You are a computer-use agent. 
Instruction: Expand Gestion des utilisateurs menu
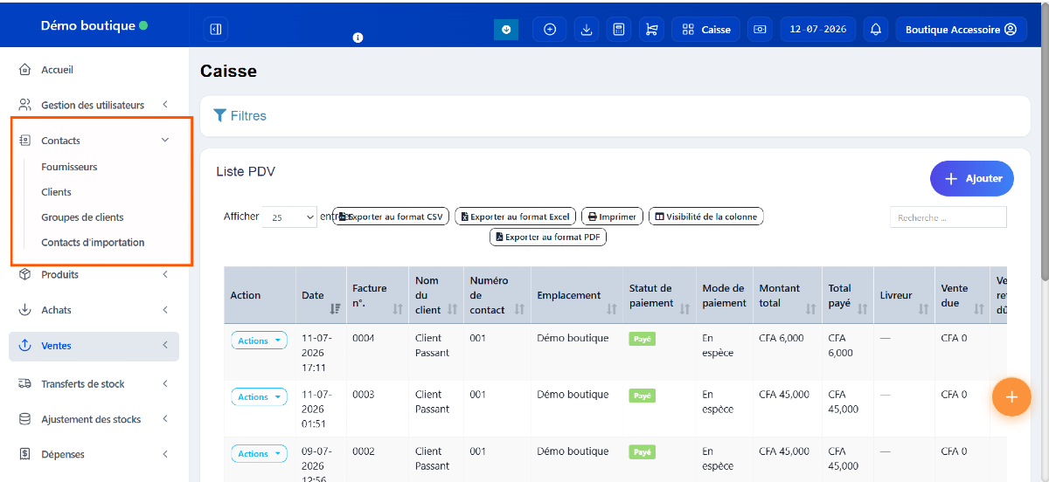pyautogui.click(x=94, y=105)
